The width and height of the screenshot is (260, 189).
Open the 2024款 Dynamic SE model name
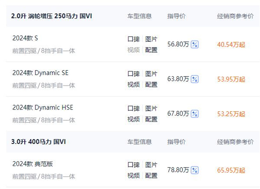click(x=40, y=73)
